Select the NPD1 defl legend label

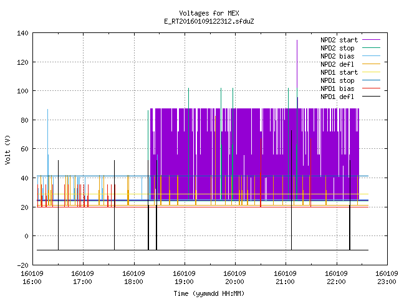(337, 97)
